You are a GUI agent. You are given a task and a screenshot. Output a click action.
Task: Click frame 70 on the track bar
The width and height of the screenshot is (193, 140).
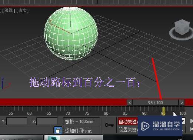[68, 113]
